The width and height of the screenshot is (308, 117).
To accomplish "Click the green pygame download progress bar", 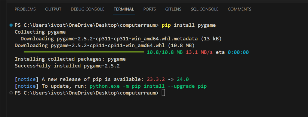I will pos(84,52).
